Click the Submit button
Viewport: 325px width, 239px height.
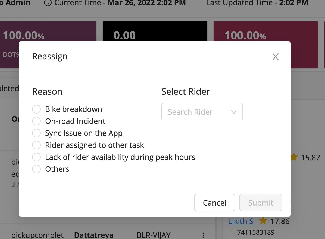(261, 203)
